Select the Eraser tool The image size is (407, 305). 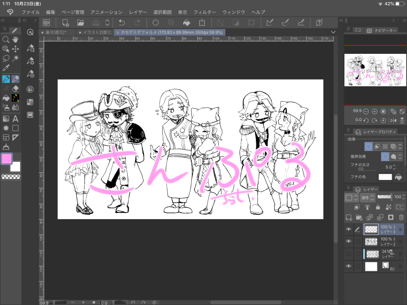(16, 88)
